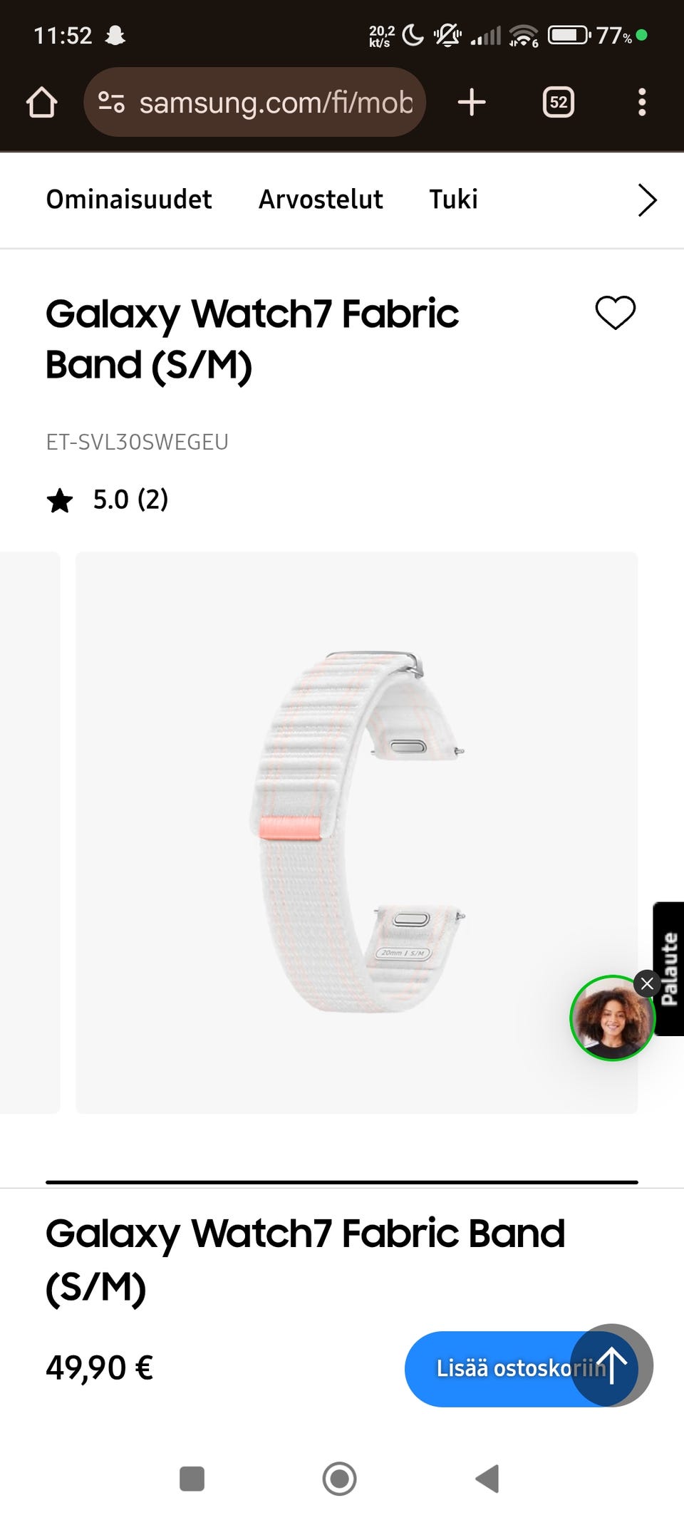Show the previous gallery image slide

pyautogui.click(x=30, y=832)
